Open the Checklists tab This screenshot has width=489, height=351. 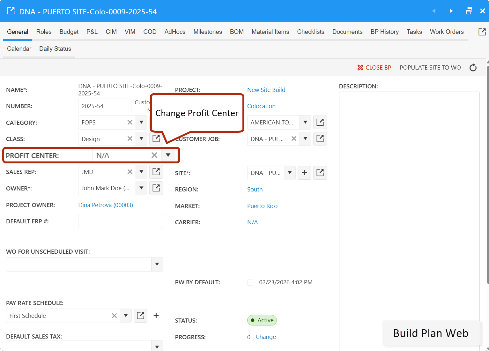[x=311, y=32]
